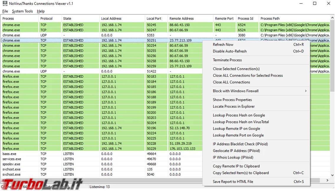This screenshot has width=335, height=191.
Task: Select chrome.exe UDP row with port 5353
Action: point(165,35)
